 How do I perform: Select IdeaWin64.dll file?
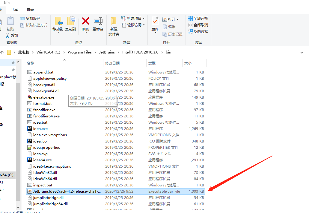(x=115, y=179)
